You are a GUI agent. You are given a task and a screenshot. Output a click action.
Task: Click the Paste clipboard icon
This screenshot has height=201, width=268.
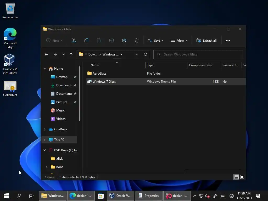[99, 41]
